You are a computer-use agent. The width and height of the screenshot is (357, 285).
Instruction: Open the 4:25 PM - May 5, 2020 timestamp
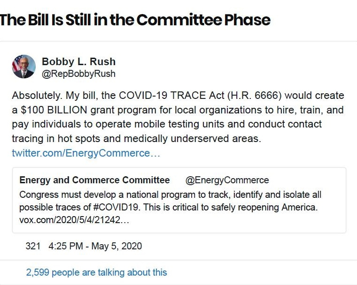pos(95,246)
